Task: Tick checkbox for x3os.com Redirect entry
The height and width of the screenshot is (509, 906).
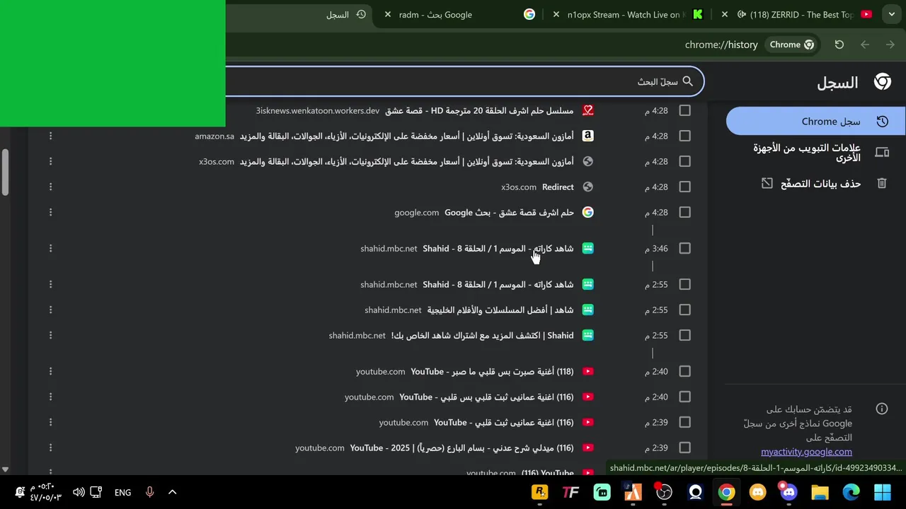Action: [684, 187]
